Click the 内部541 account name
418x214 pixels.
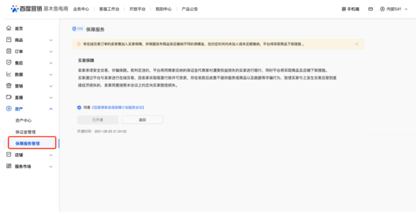click(x=394, y=9)
